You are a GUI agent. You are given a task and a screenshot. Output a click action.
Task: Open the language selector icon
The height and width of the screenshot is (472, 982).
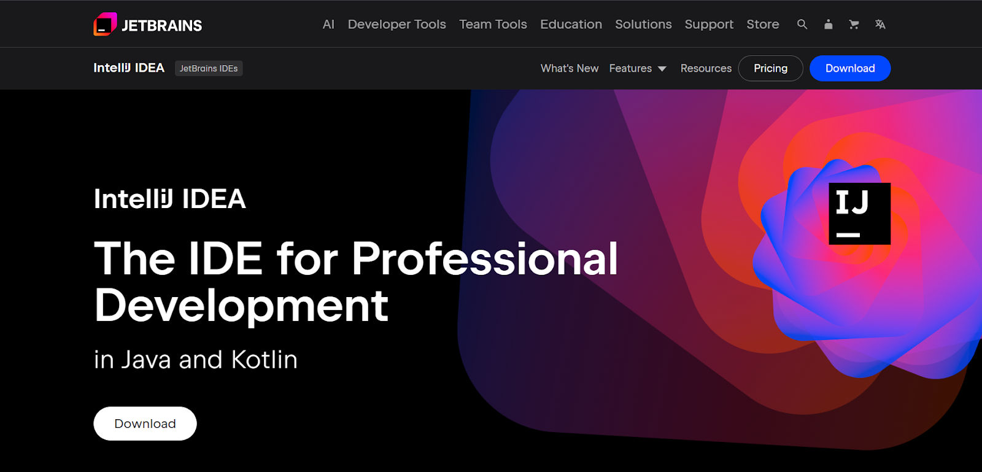tap(880, 25)
